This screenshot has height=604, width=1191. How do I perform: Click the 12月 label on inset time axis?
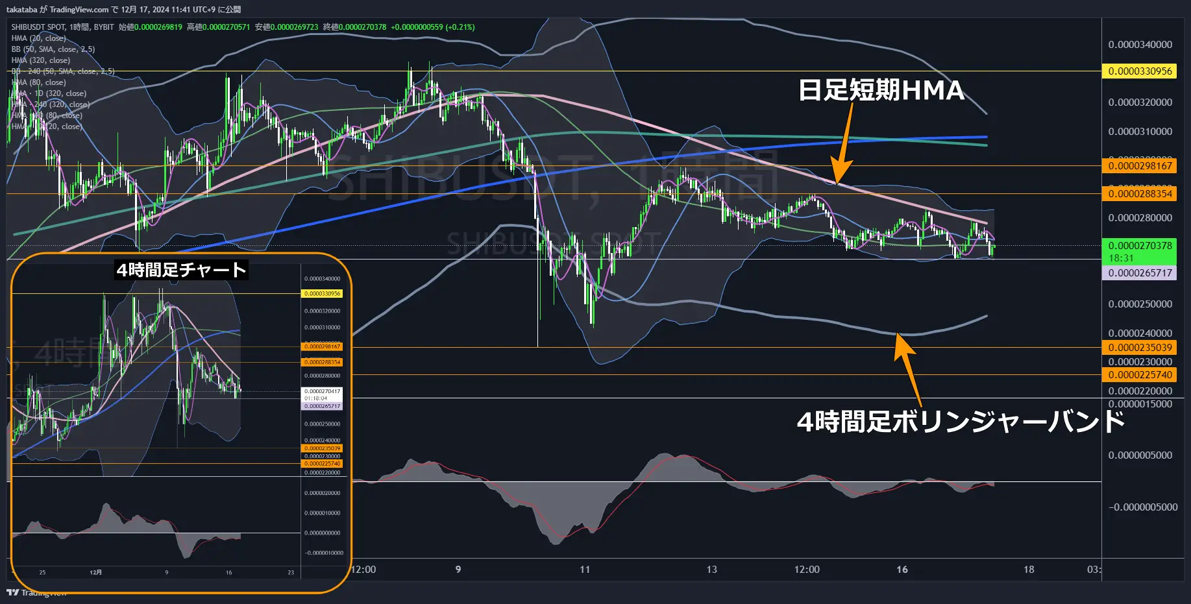pyautogui.click(x=95, y=572)
